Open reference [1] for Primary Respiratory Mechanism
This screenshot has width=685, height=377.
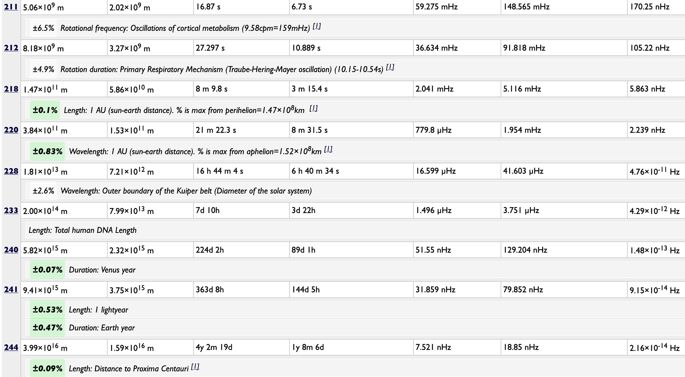point(390,67)
